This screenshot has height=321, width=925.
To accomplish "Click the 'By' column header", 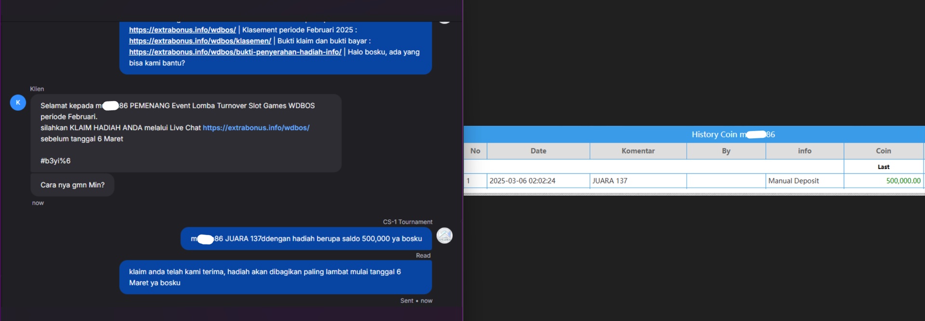I will click(x=726, y=151).
